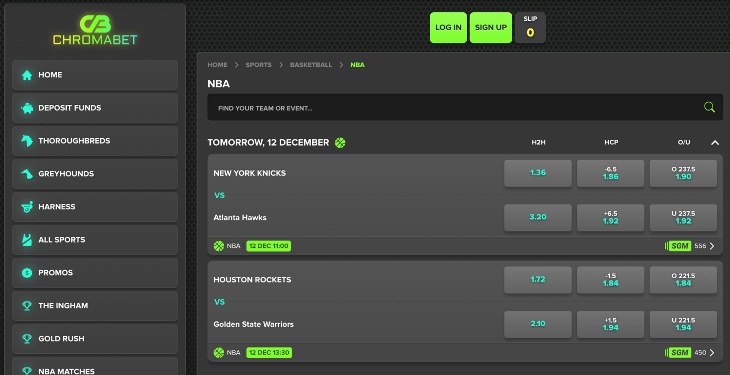730x375 pixels.
Task: Click the All Sports icon
Action: 27,240
